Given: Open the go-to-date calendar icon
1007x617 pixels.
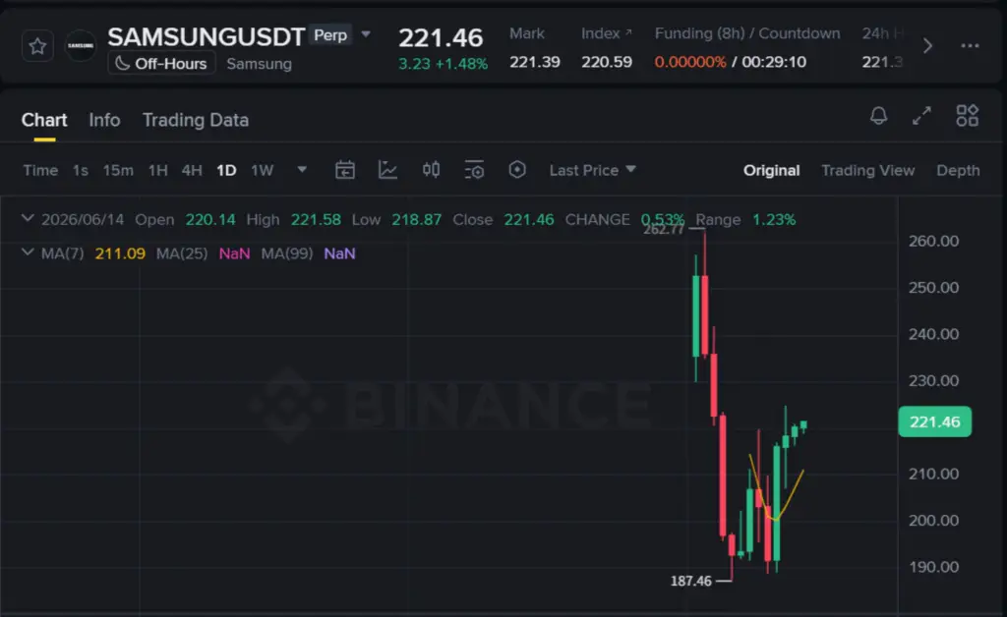Looking at the screenshot, I should click(x=345, y=170).
